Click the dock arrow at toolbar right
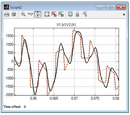 pyautogui.click(x=124, y=14)
